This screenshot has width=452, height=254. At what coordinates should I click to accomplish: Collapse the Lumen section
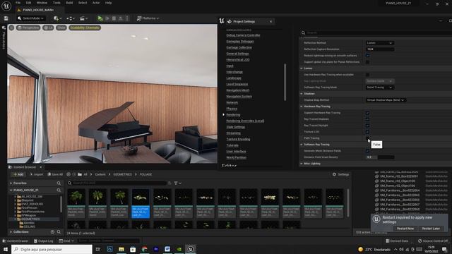point(302,68)
